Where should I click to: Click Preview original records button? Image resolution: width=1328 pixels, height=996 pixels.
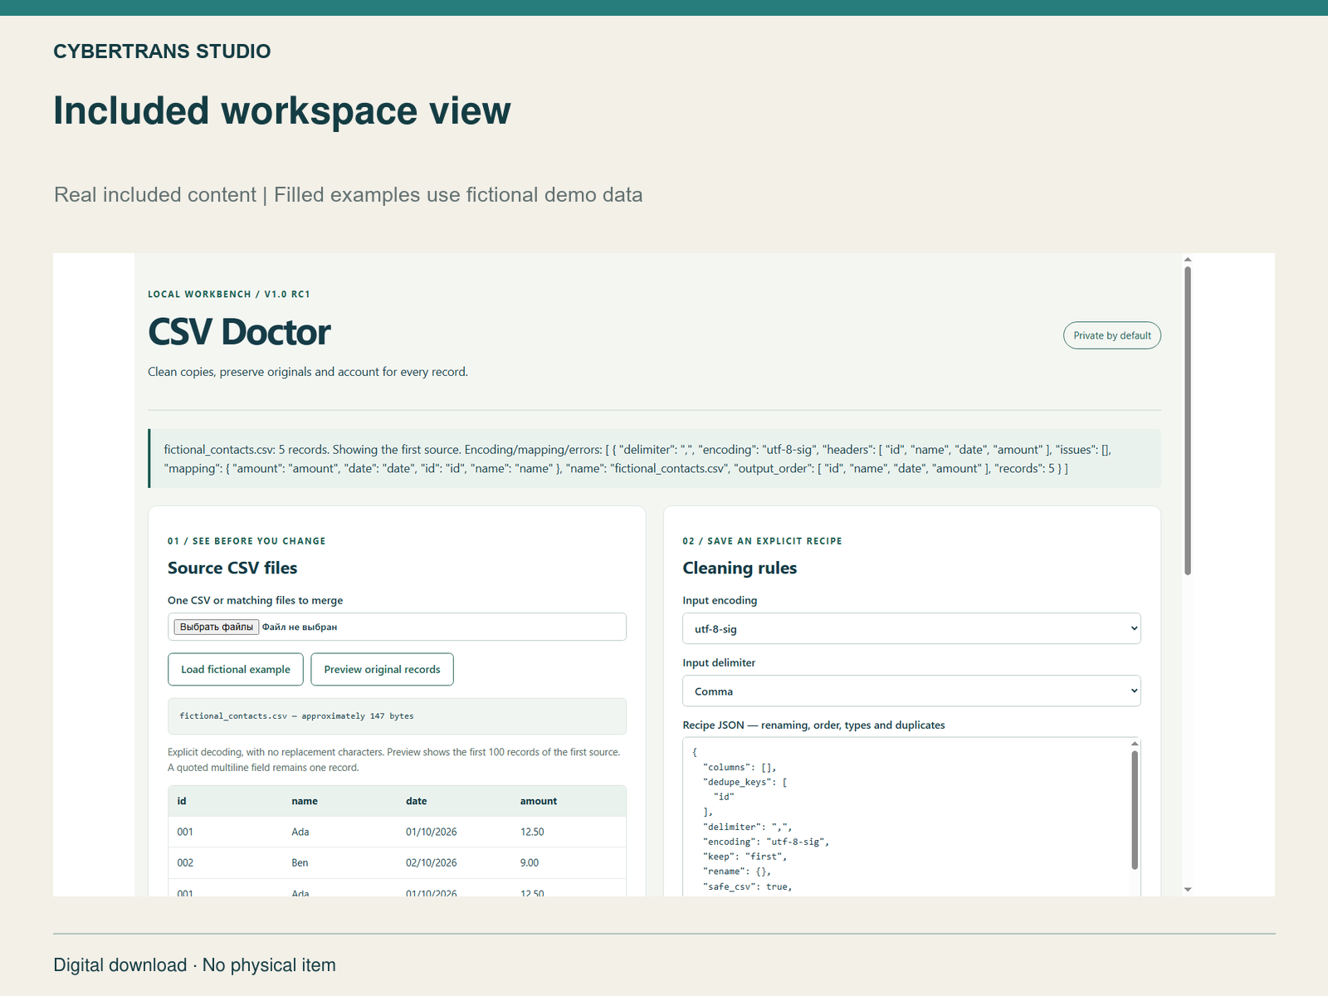(x=382, y=670)
